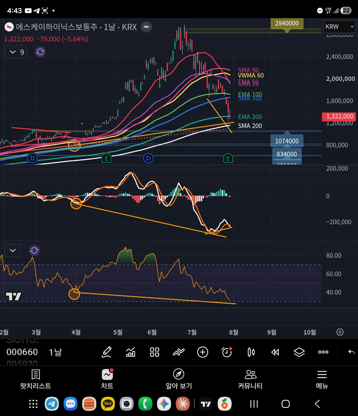The width and height of the screenshot is (358, 416).
Task: Tap the add symbol plus icon
Action: (x=203, y=352)
